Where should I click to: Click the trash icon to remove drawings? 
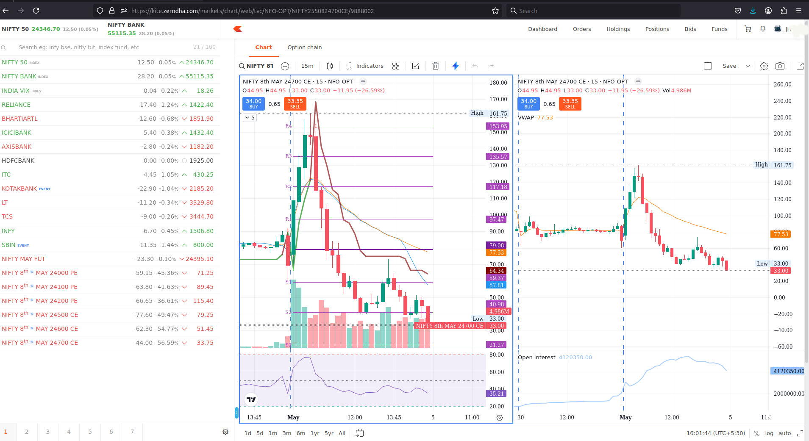click(x=436, y=66)
